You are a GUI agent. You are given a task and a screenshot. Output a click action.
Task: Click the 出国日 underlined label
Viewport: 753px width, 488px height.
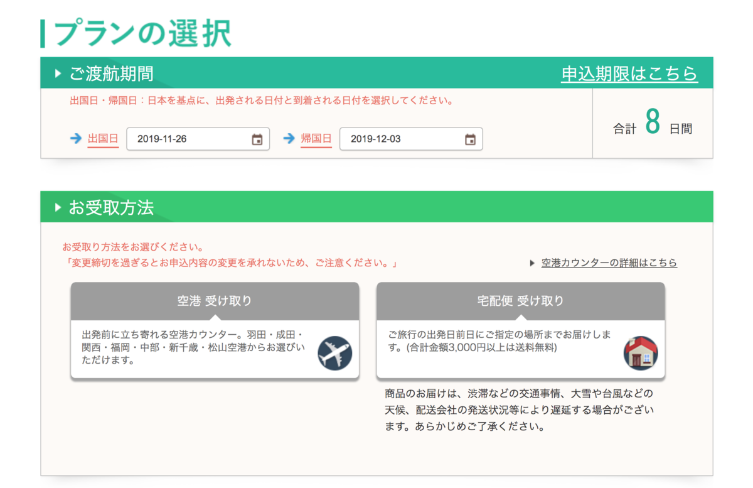pyautogui.click(x=103, y=139)
